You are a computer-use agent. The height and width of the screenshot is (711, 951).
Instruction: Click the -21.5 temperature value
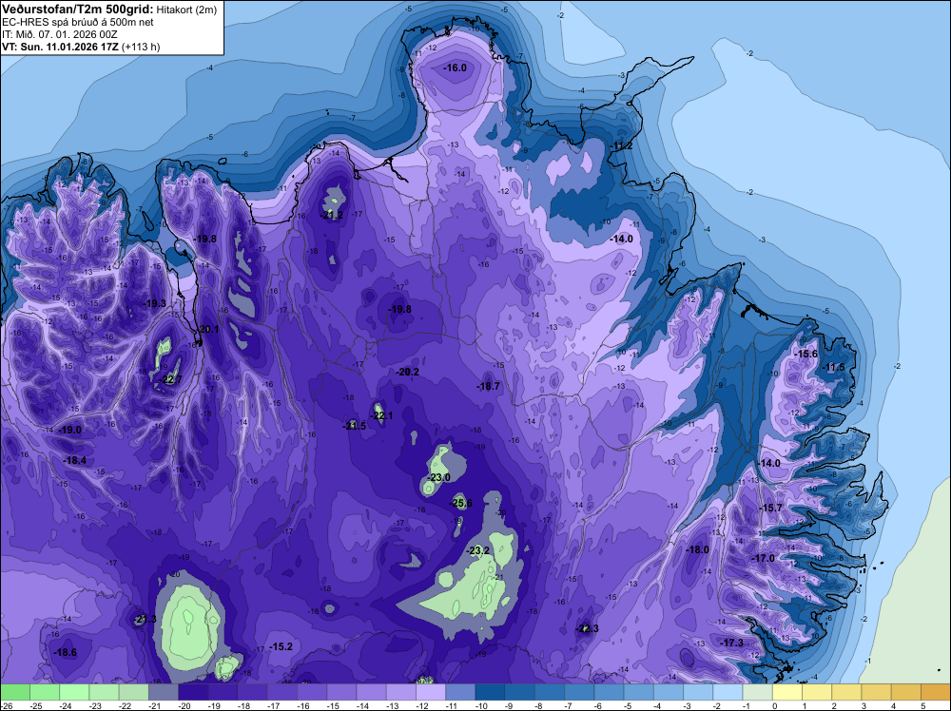354,426
